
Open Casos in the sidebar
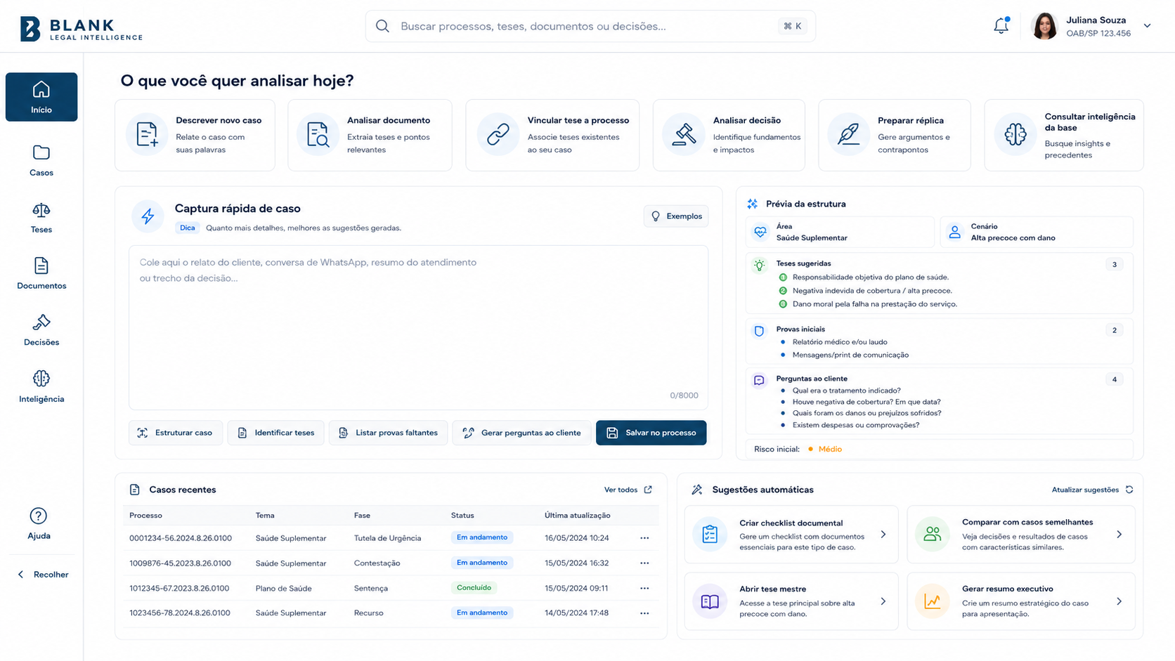click(x=41, y=160)
